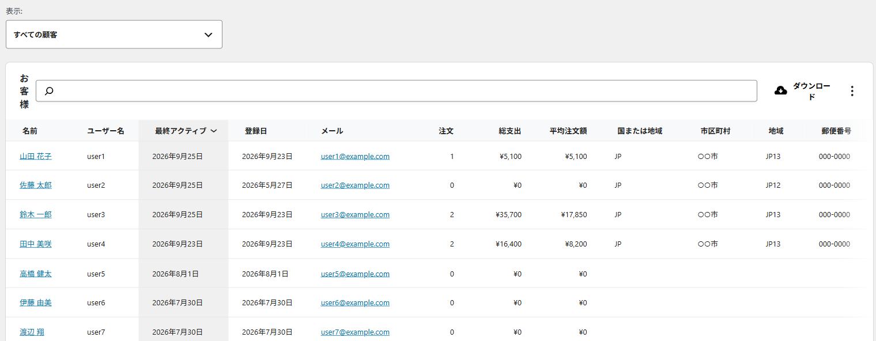Sort by the 平均注文額 column header
The height and width of the screenshot is (341, 876).
click(568, 131)
